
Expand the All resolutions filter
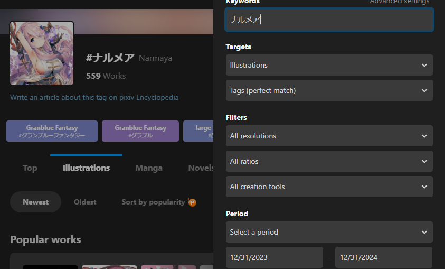(x=329, y=136)
